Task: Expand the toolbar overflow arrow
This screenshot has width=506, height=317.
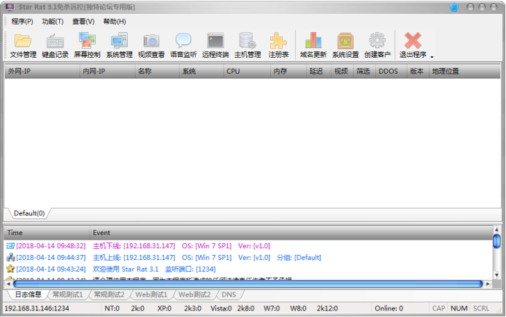Action: (432, 57)
